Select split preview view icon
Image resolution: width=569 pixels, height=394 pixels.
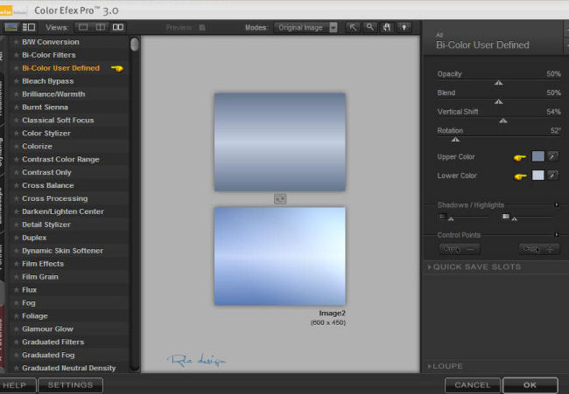pyautogui.click(x=101, y=27)
